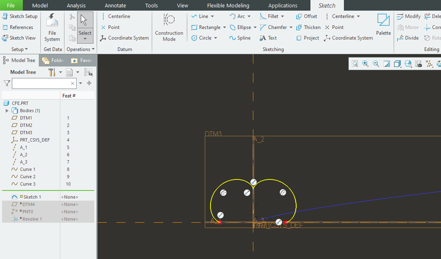Viewport: 441px width, 259px height.
Task: Click in the model tree search field
Action: (x=42, y=83)
